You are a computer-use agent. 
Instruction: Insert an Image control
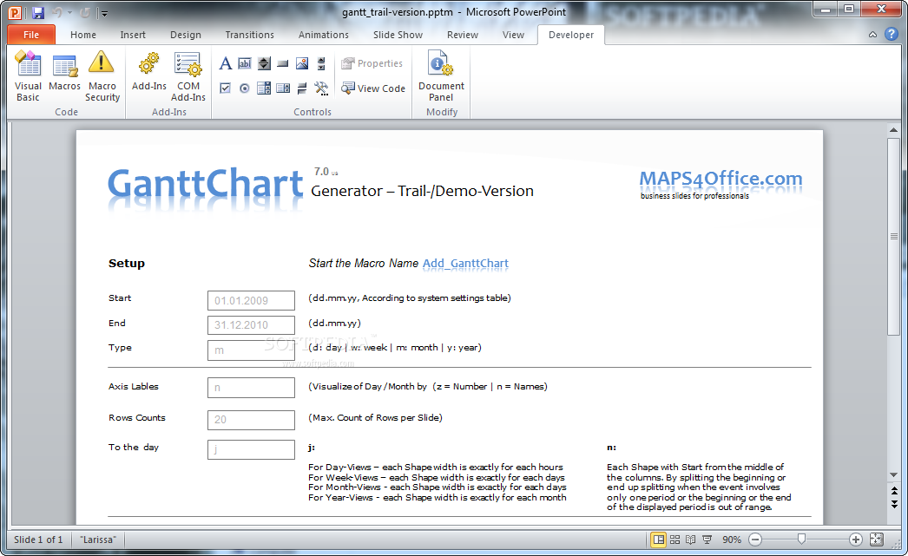[302, 63]
